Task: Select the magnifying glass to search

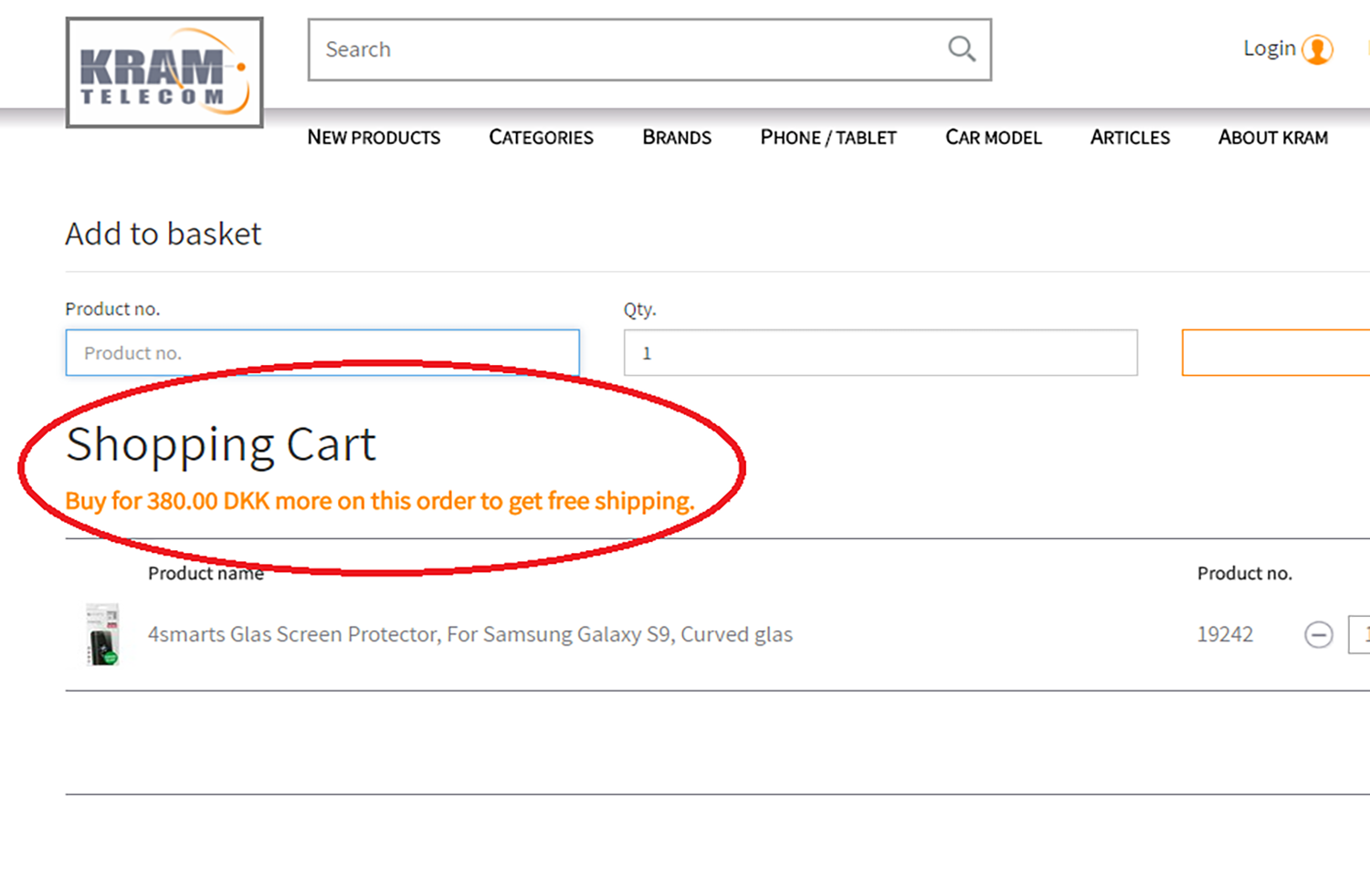Action: tap(961, 49)
